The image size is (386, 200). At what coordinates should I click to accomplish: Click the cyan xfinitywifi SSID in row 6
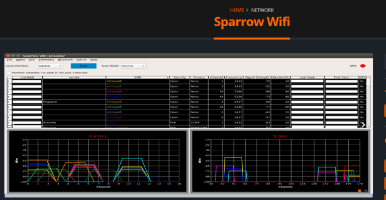(x=114, y=107)
